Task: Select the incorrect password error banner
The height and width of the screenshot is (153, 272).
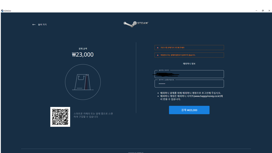Action: [189, 55]
